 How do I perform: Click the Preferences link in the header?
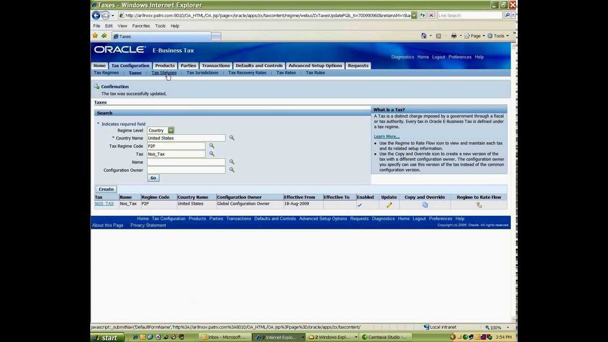[460, 57]
